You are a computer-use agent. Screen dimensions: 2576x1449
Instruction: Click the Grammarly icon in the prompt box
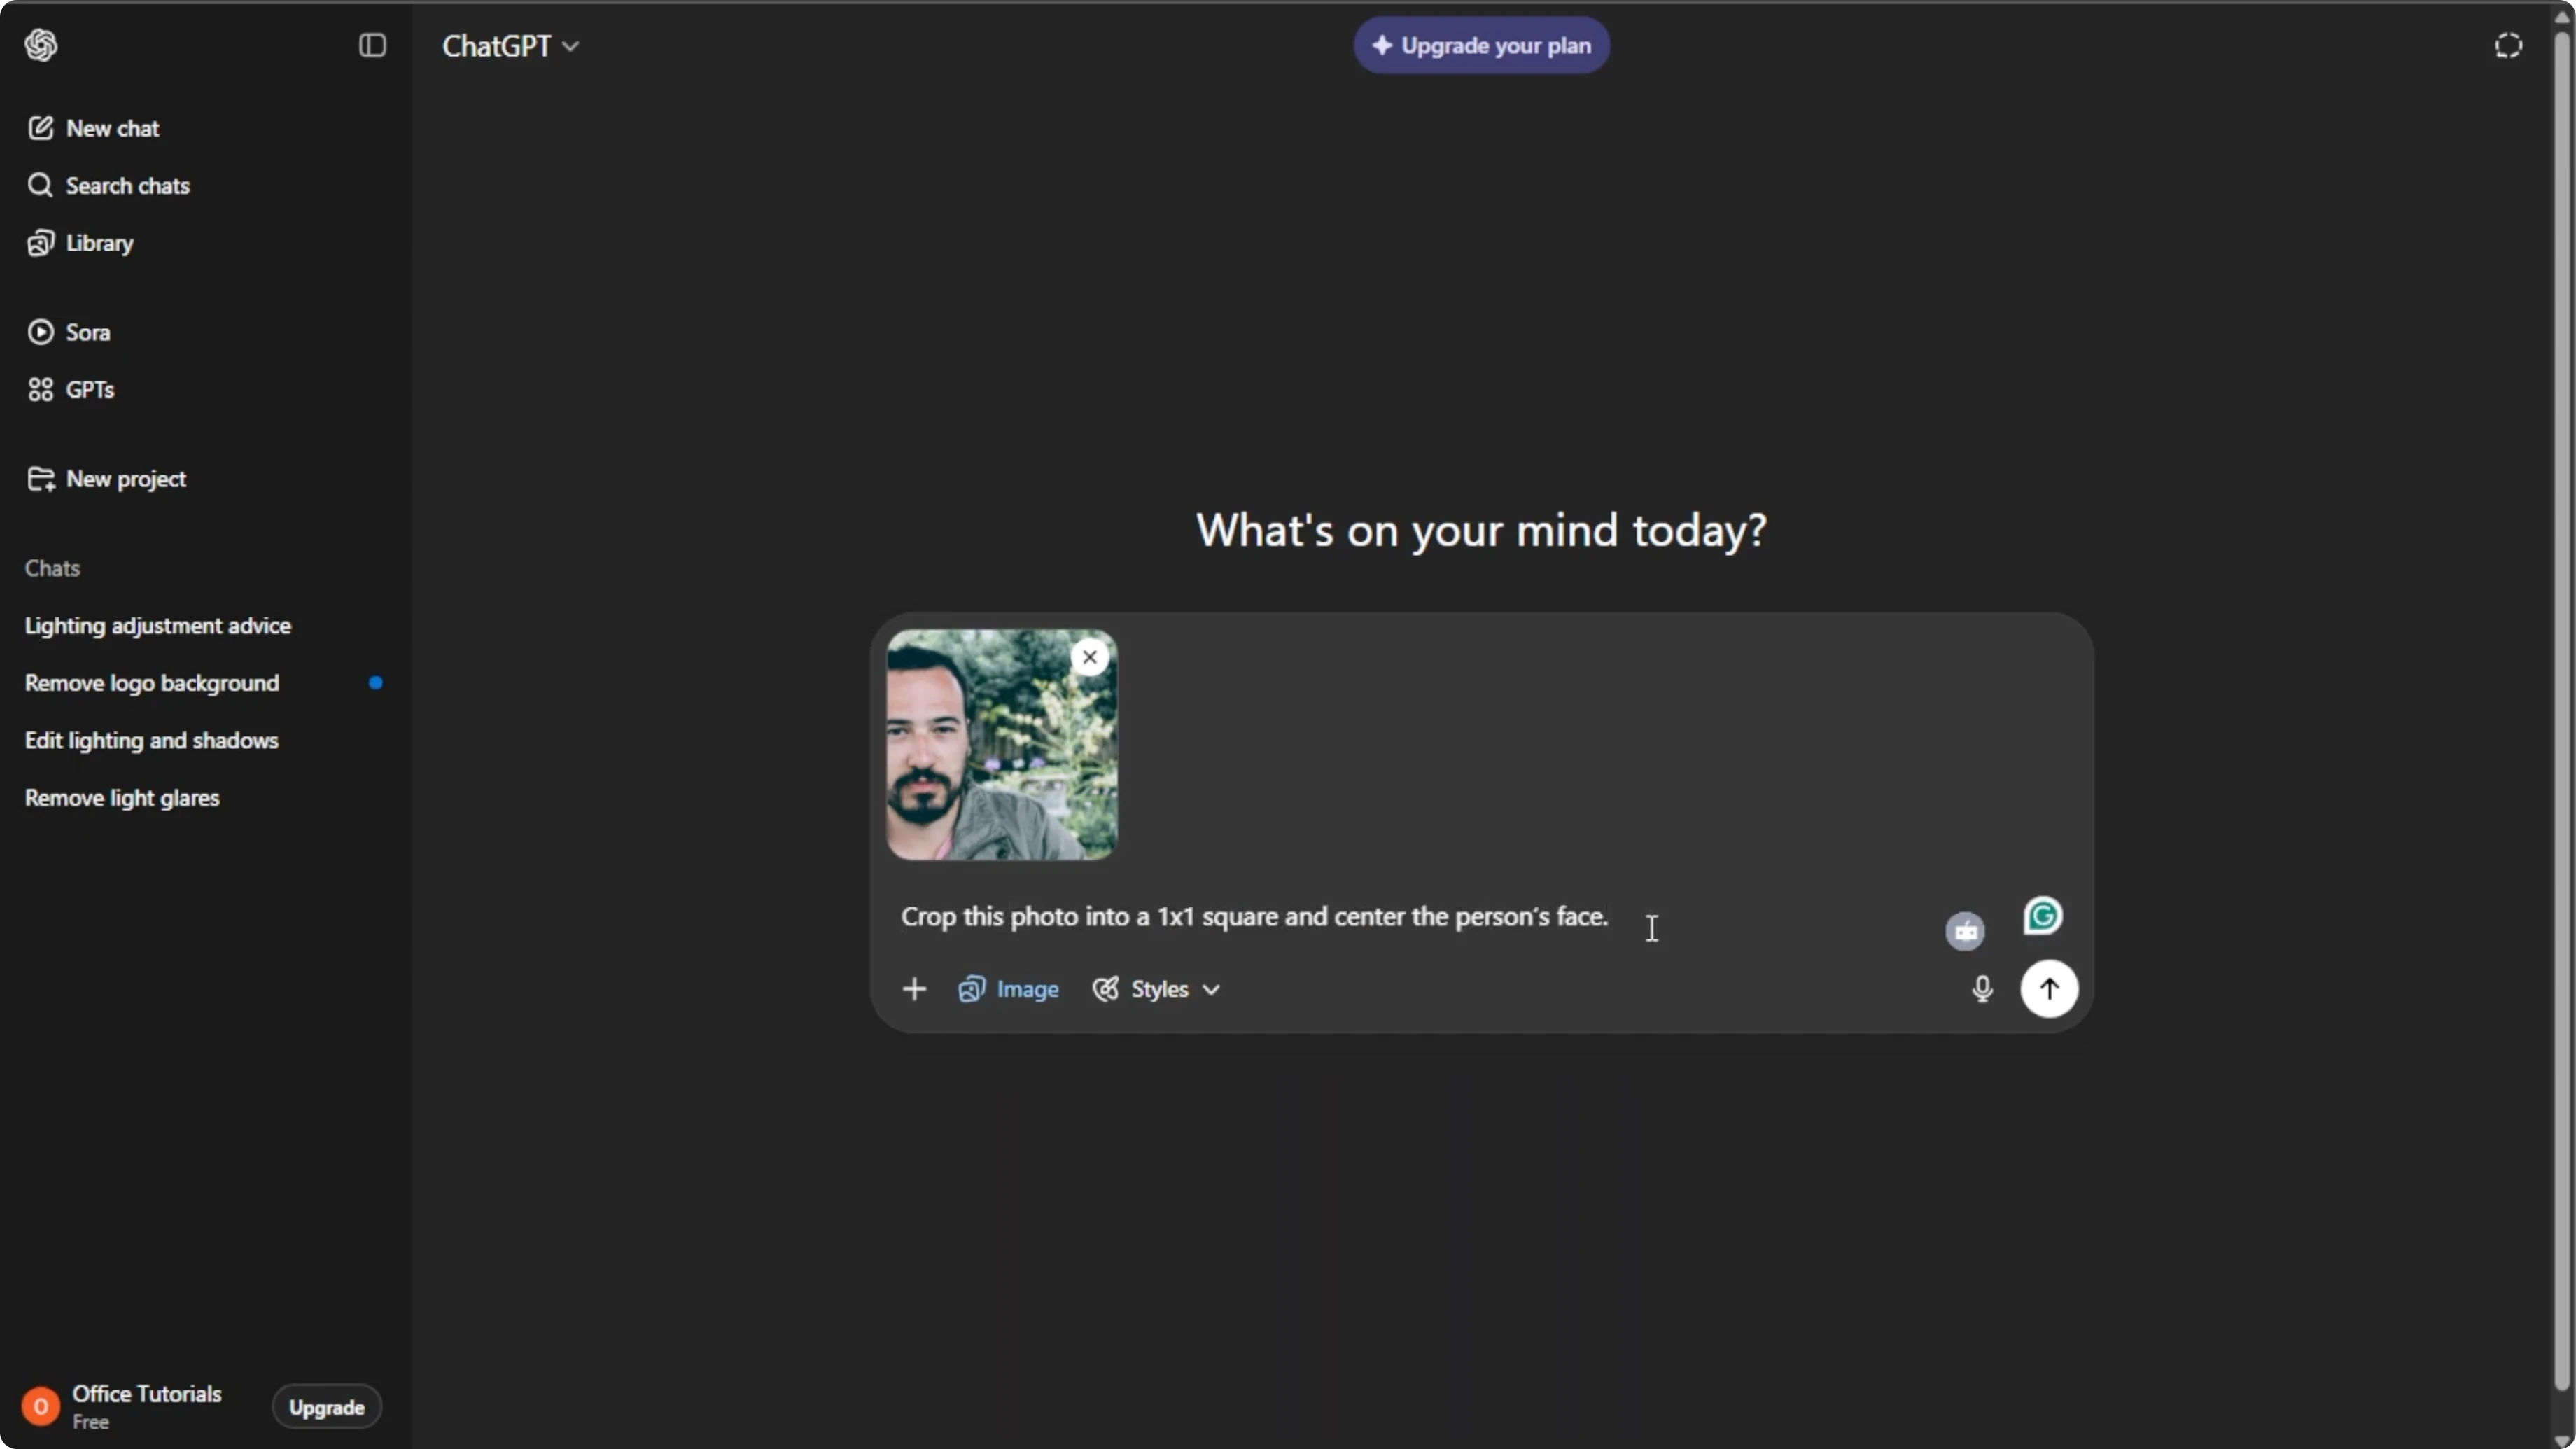2042,916
